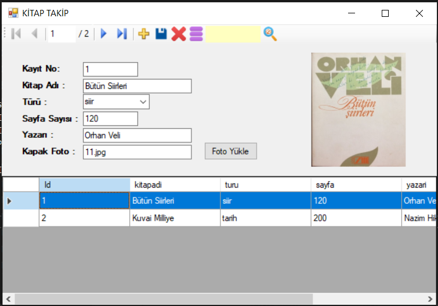Click the Yazarı input field

click(x=137, y=135)
